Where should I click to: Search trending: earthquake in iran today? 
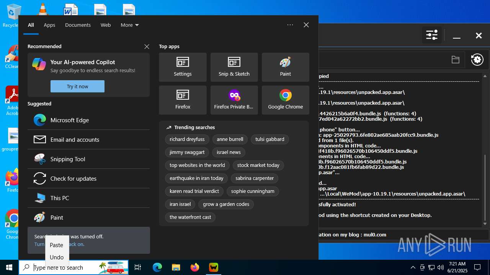[196, 178]
